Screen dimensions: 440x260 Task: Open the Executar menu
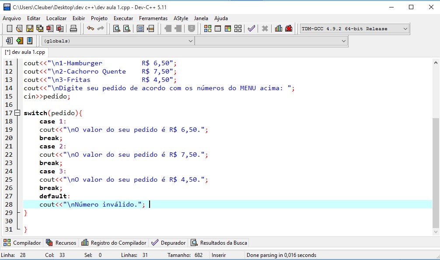tap(124, 18)
